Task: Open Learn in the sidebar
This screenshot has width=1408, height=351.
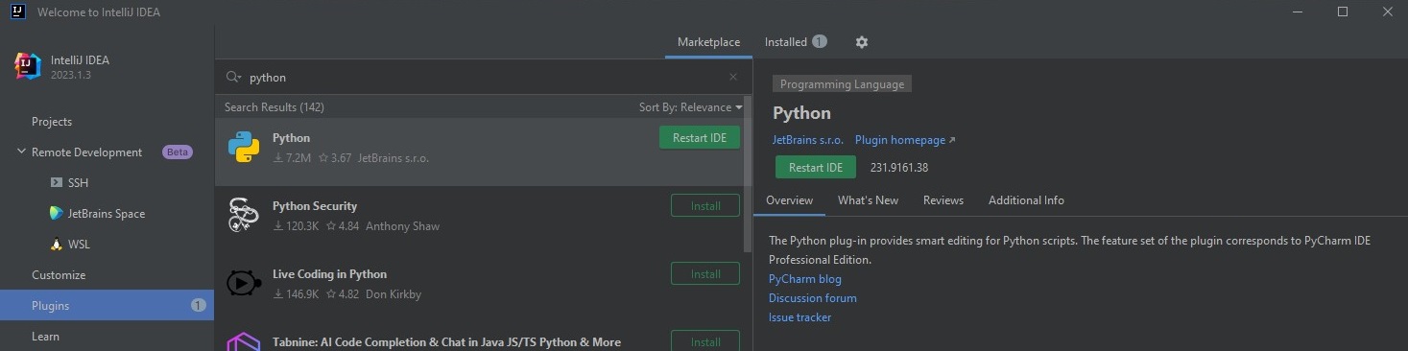Action: point(45,337)
